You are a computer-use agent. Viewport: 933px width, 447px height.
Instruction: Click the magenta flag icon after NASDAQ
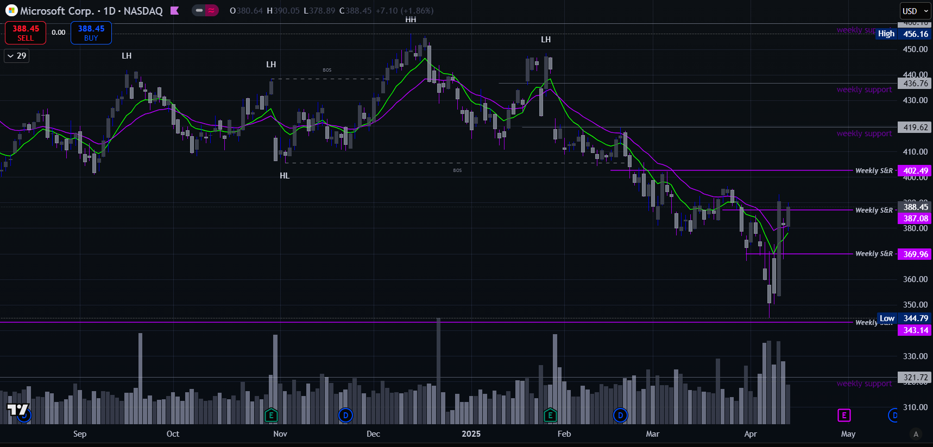click(x=175, y=10)
